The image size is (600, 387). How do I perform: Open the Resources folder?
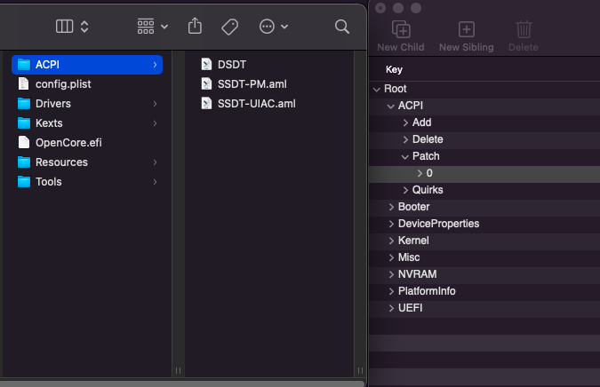coord(87,162)
